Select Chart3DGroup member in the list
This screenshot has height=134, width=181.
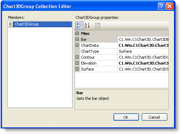42,24
